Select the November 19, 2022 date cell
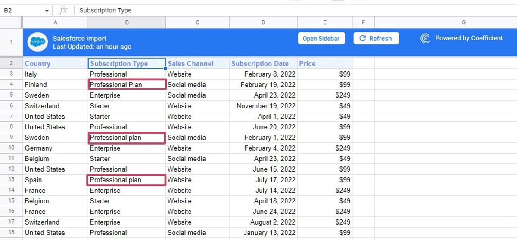This screenshot has width=517, height=240. pos(263,106)
